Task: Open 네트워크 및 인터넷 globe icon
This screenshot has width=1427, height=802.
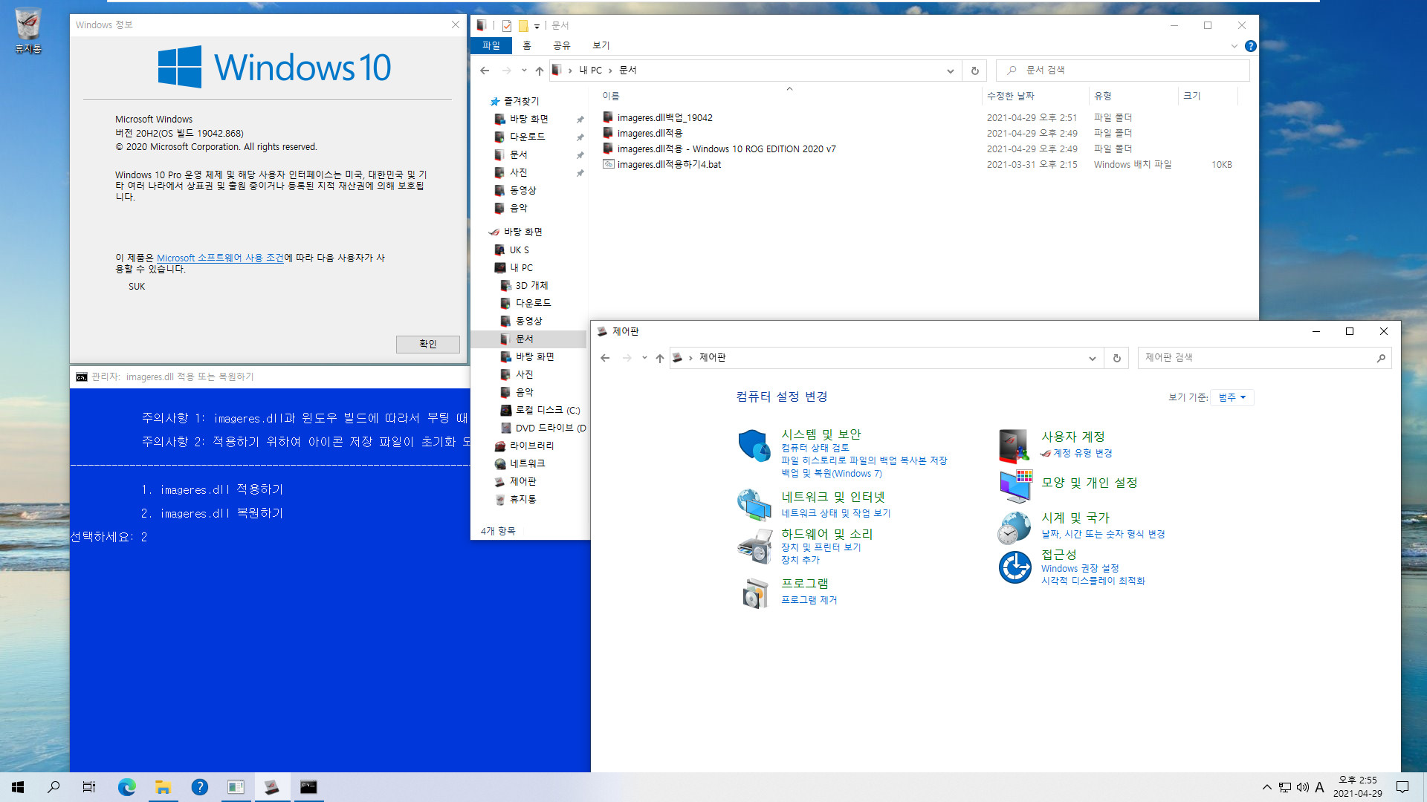Action: (754, 504)
